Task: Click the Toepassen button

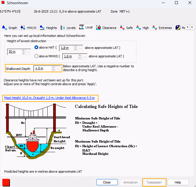Action: [x=154, y=182]
